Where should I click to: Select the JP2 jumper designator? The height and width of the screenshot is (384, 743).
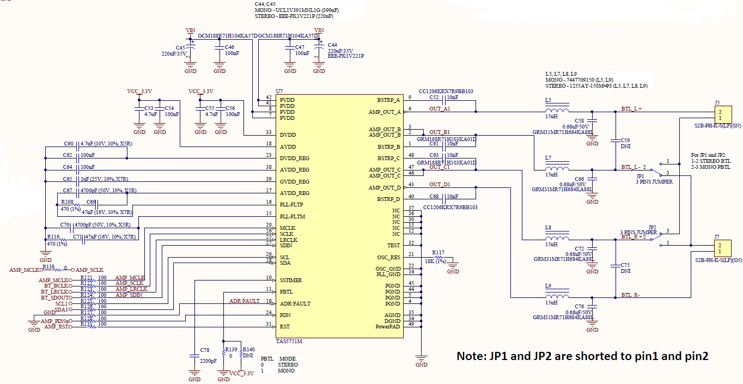point(652,227)
